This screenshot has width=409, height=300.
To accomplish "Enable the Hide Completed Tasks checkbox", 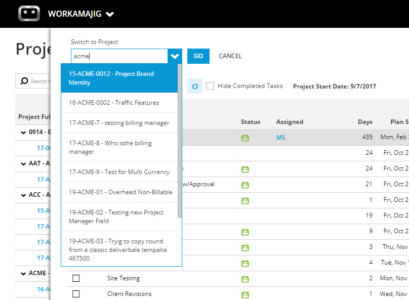I will point(210,86).
